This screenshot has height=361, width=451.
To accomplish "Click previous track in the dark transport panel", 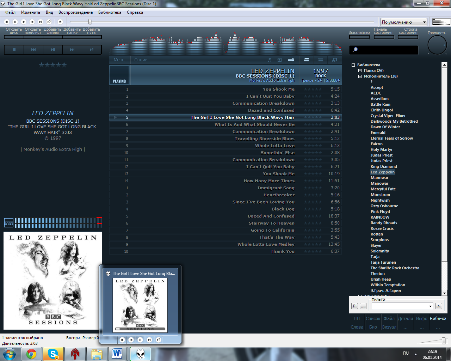I will [x=33, y=50].
